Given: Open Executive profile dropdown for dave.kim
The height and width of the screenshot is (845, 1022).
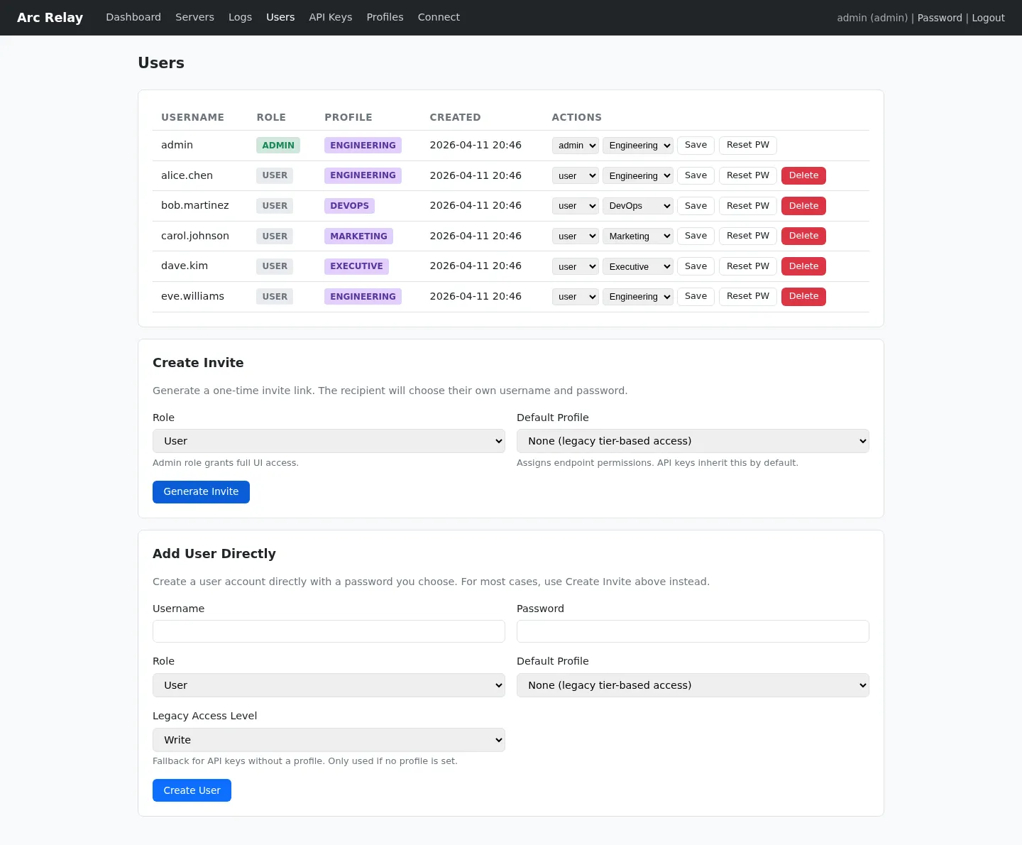Looking at the screenshot, I should pos(638,266).
